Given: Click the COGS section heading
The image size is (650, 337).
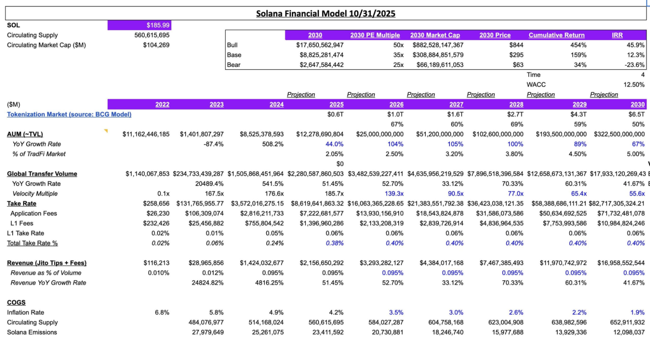Looking at the screenshot, I should point(16,302).
